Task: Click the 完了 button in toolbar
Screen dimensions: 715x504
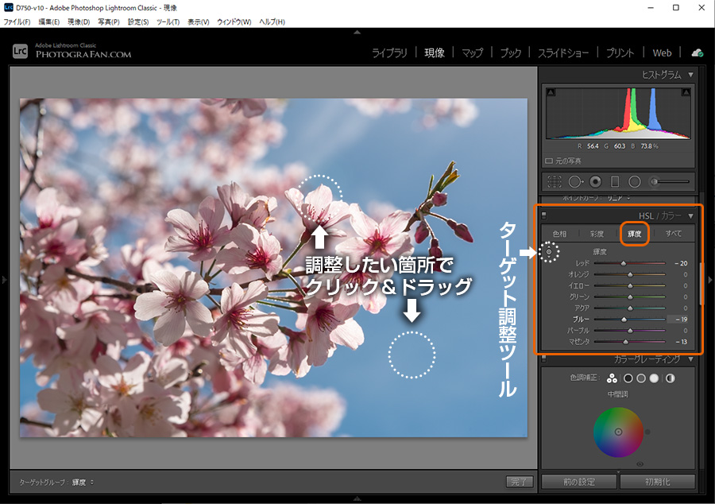Action: (520, 482)
